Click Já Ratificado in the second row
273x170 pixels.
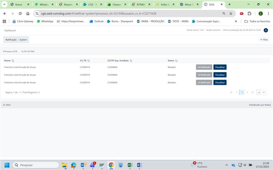point(204,75)
